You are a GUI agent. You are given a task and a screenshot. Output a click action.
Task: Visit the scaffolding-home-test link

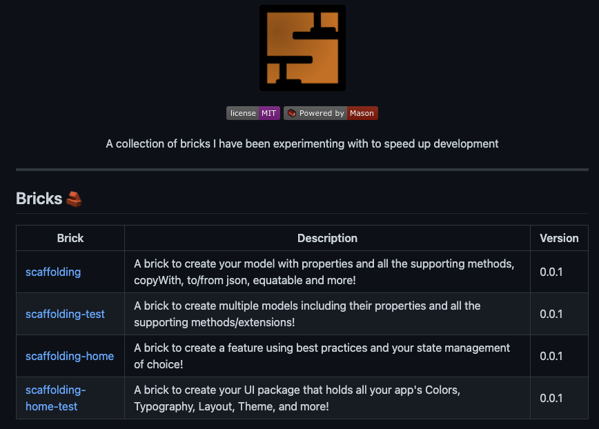click(x=55, y=398)
